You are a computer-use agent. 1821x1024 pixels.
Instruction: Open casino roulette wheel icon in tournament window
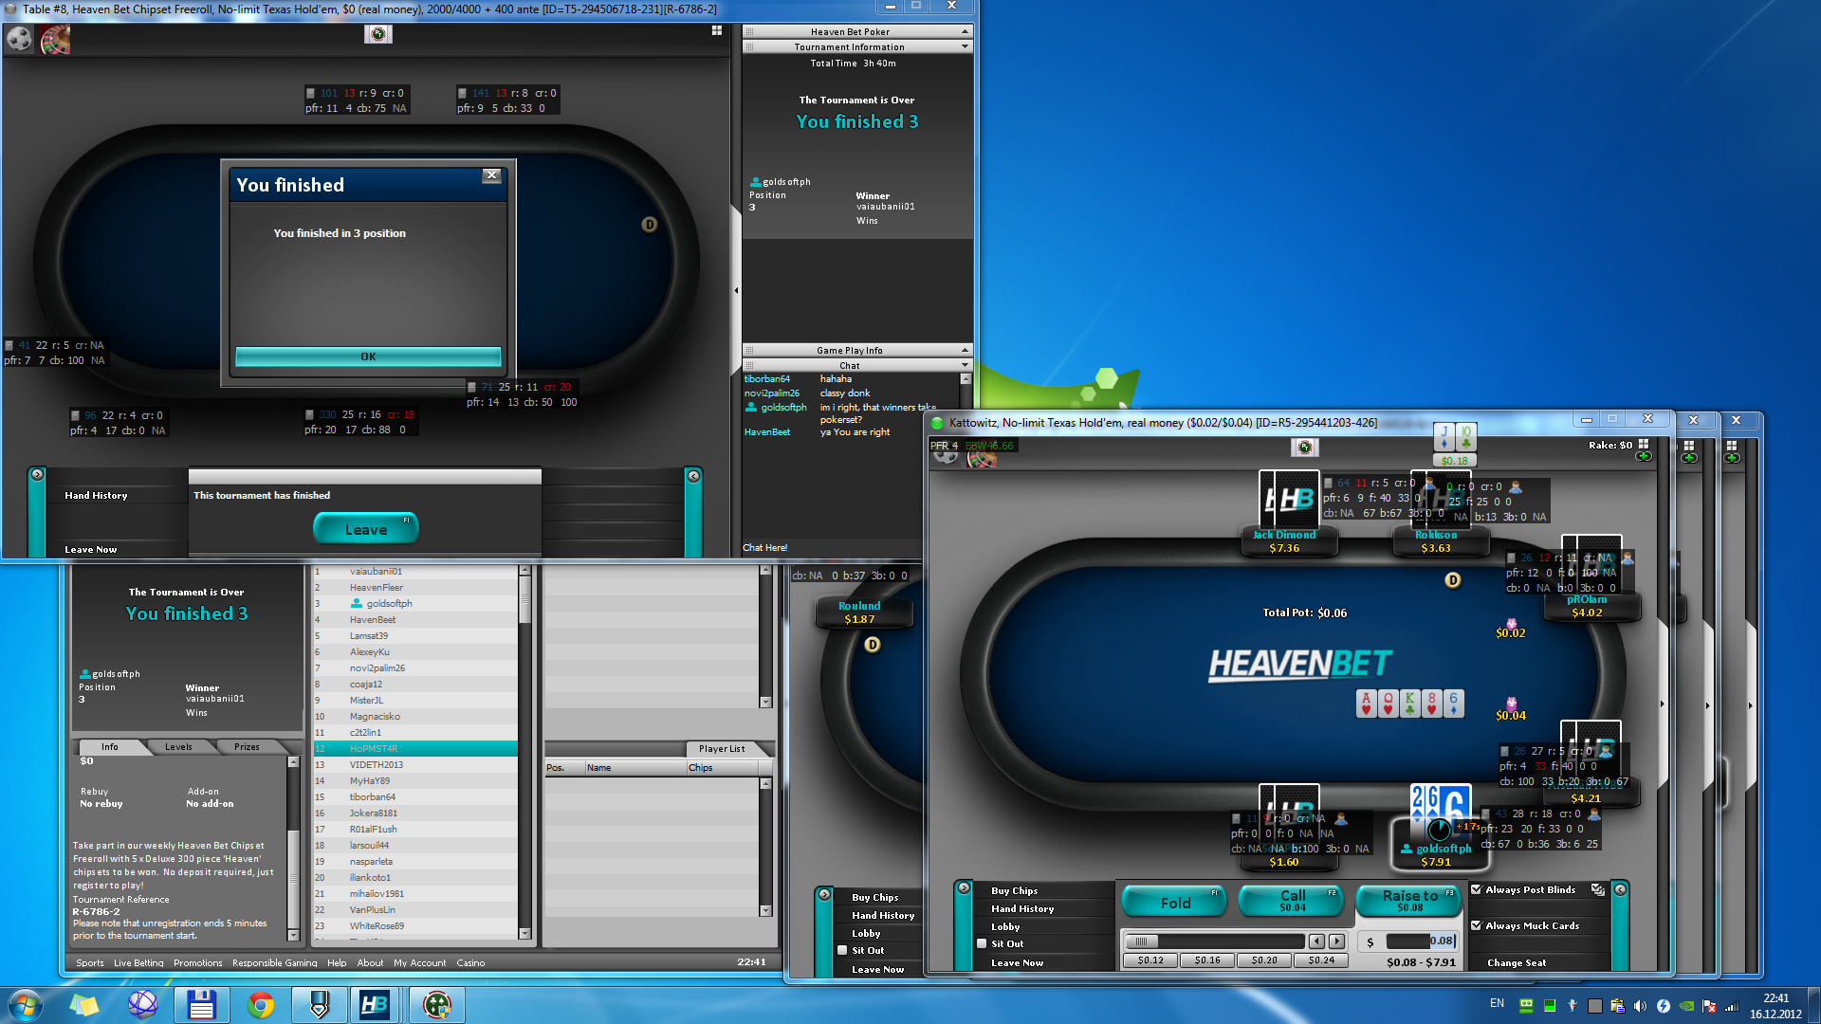point(55,39)
